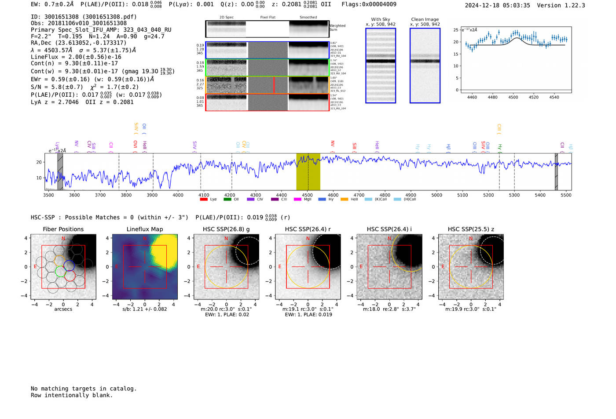
Task: Click the With Sky image strip
Action: coord(381,66)
